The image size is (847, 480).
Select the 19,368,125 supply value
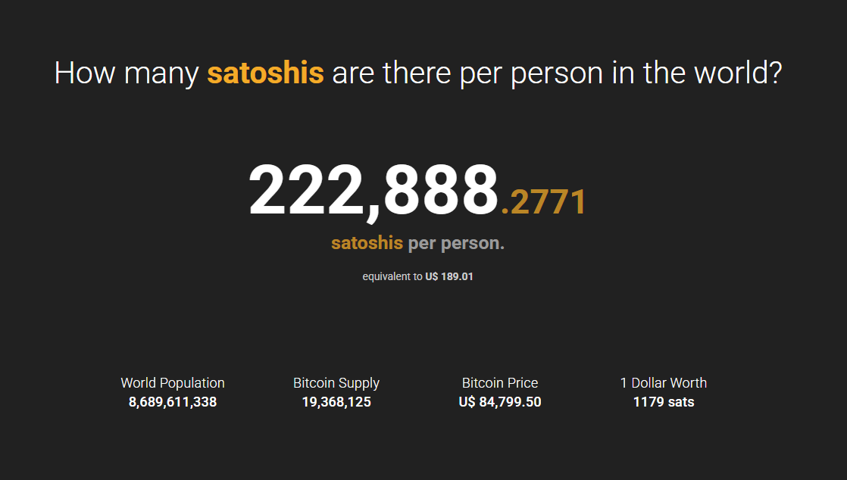pos(336,402)
